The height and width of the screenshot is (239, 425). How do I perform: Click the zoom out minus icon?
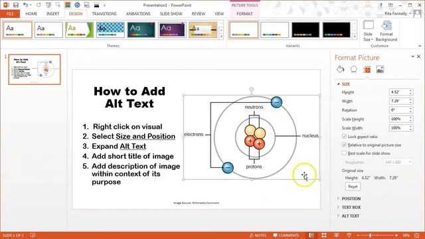[358, 236]
